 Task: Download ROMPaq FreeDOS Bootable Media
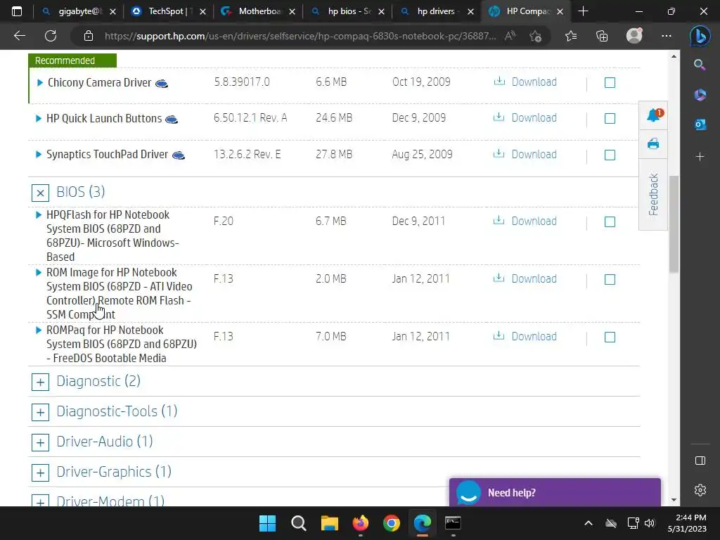[525, 336]
